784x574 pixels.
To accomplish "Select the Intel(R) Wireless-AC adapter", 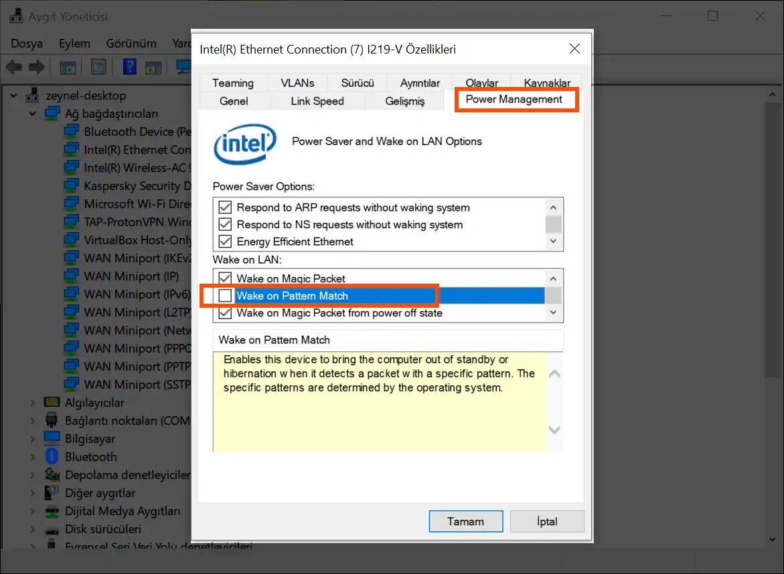I will pyautogui.click(x=137, y=168).
